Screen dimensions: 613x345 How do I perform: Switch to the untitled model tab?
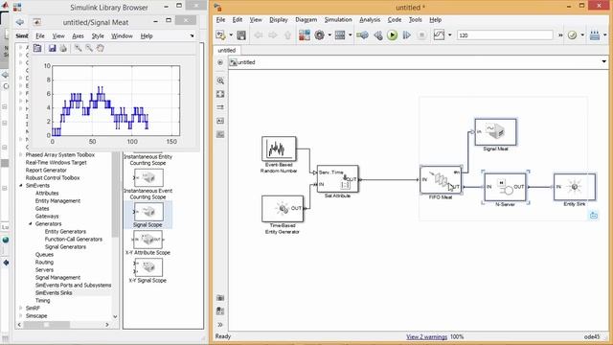227,50
